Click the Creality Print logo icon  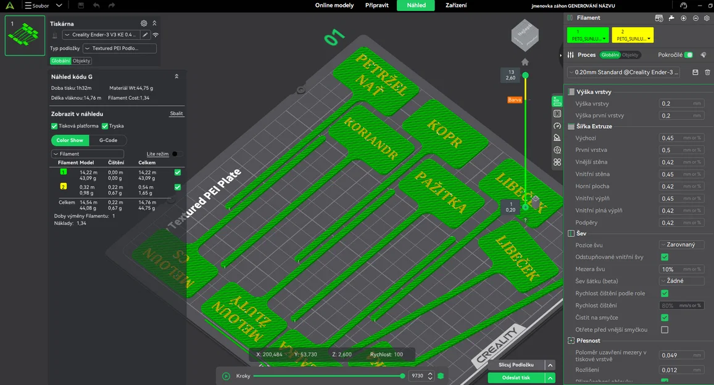click(x=9, y=6)
